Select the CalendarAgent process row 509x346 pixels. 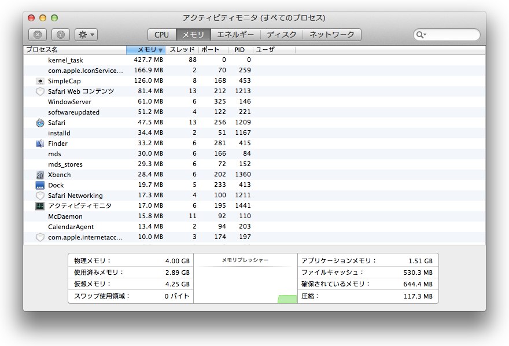tap(254, 227)
